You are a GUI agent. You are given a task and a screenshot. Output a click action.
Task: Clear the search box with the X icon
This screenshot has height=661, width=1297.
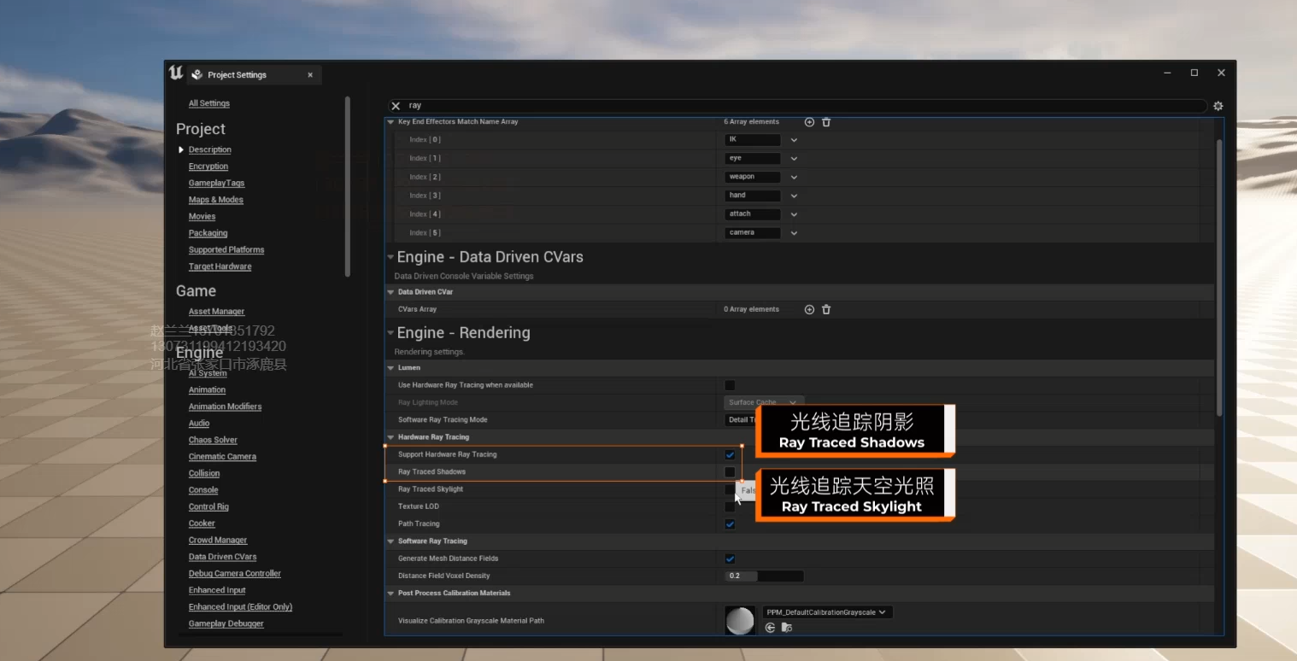click(x=395, y=106)
